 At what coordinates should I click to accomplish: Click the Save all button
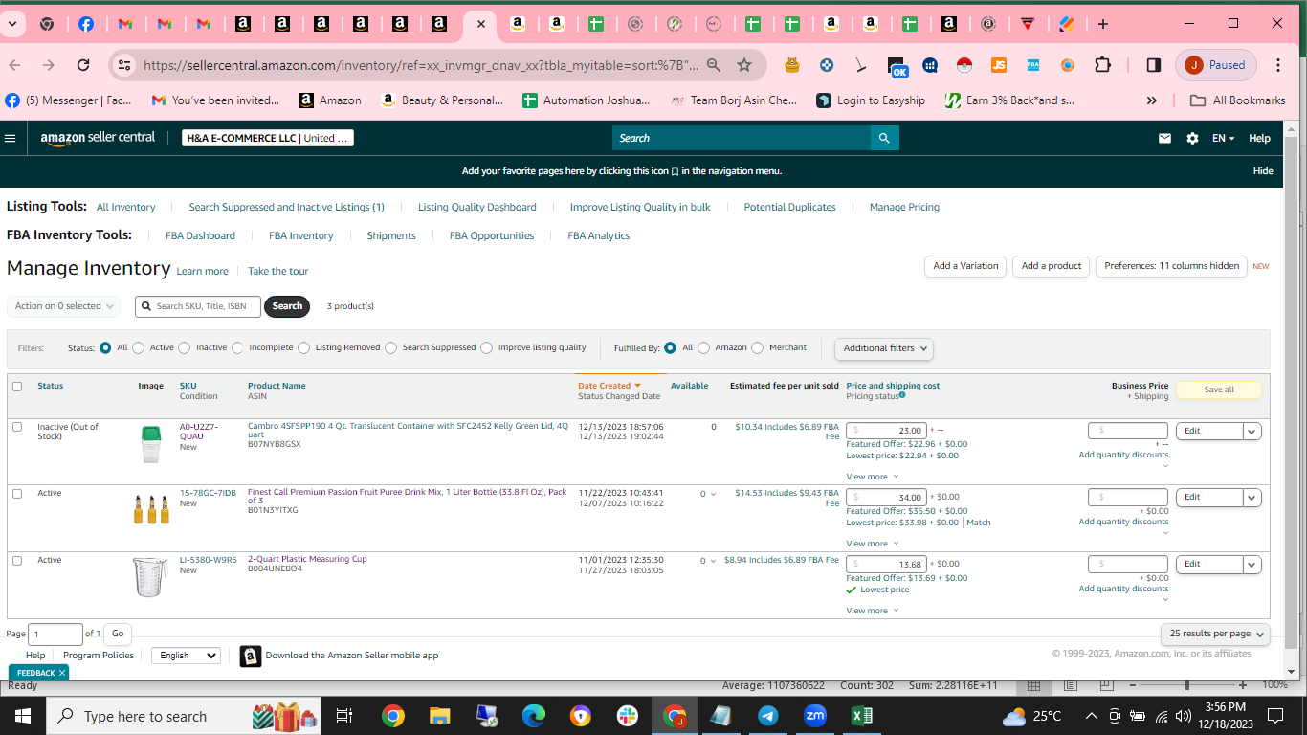[1219, 390]
